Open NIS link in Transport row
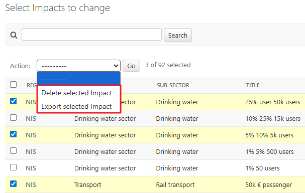Screen dimensions: 305x193 (x=31, y=184)
